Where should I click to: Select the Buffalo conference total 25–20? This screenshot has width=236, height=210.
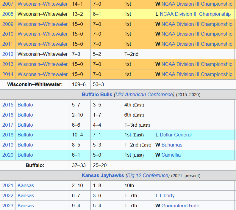tap(100, 165)
